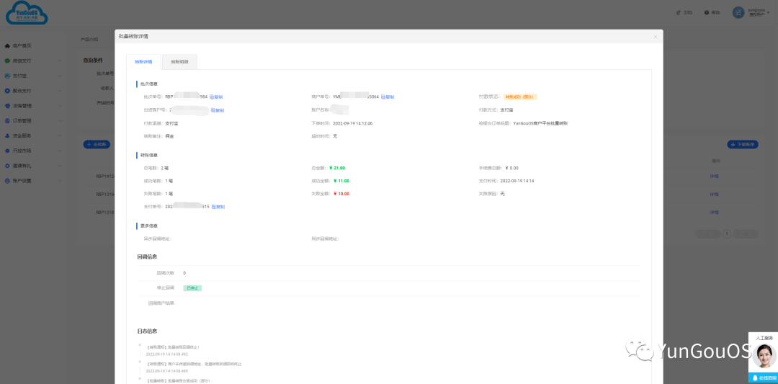
Task: Click the pay time 2022-09-19 14:14
Action: 517,181
